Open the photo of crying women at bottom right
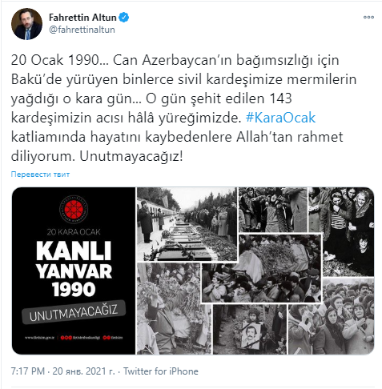The height and width of the screenshot is (389, 382). tap(331, 316)
